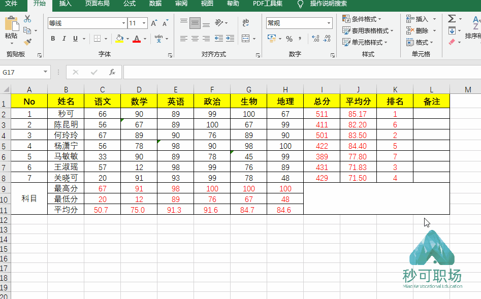481x299 pixels.
Task: Increase decimal places
Action: pyautogui.click(x=315, y=39)
